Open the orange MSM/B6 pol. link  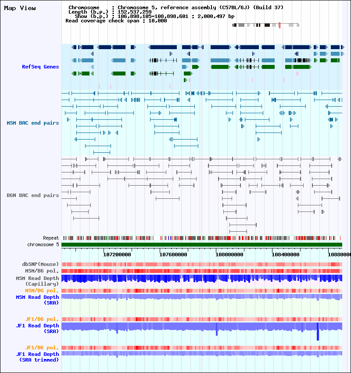click(x=42, y=291)
